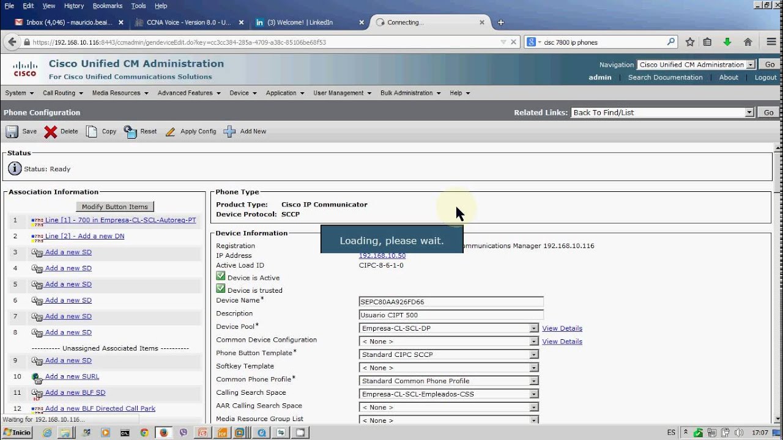Viewport: 783px width, 440px height.
Task: Toggle the Device is trusted checkbox
Action: (x=221, y=288)
